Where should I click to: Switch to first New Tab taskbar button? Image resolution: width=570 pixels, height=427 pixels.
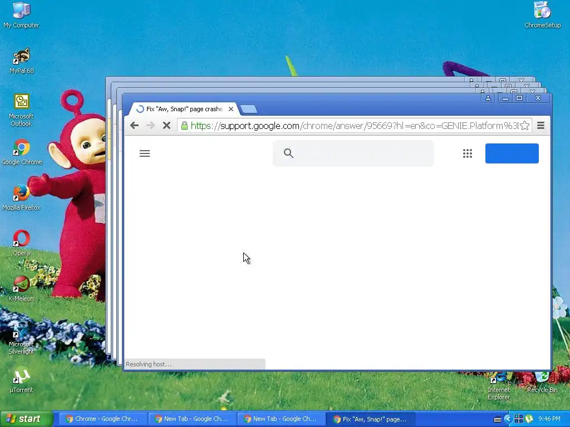[191, 419]
